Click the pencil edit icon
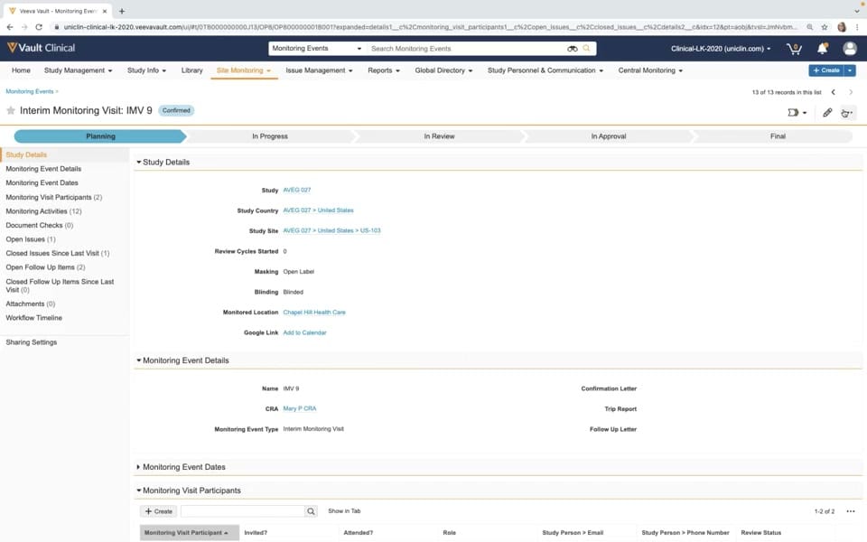Viewport: 867px width, 542px height. click(827, 113)
